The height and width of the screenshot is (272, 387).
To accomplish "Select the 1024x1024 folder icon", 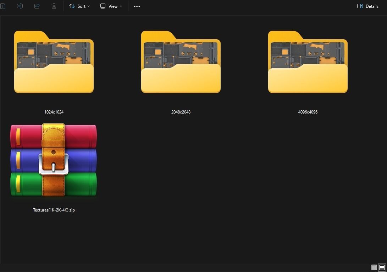I will [x=54, y=62].
